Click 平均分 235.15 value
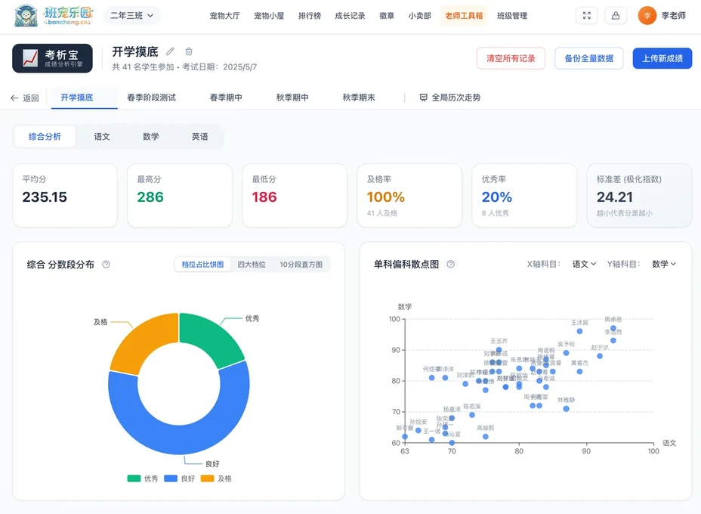This screenshot has height=514, width=701. (x=45, y=197)
